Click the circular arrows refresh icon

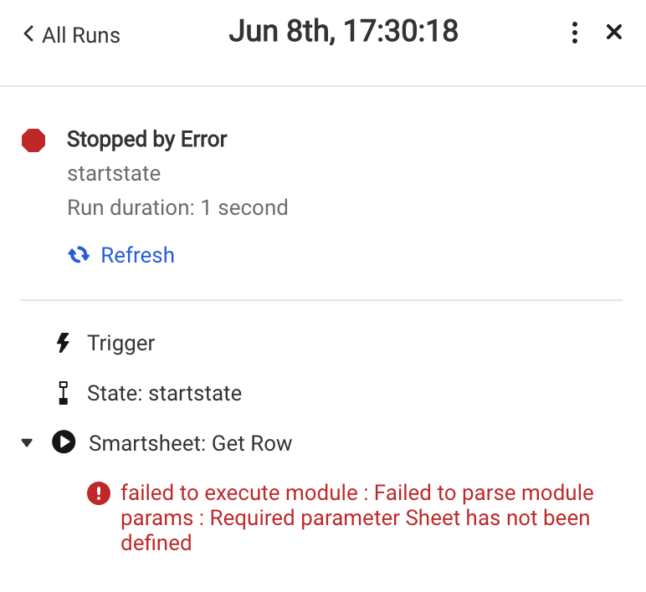coord(79,255)
